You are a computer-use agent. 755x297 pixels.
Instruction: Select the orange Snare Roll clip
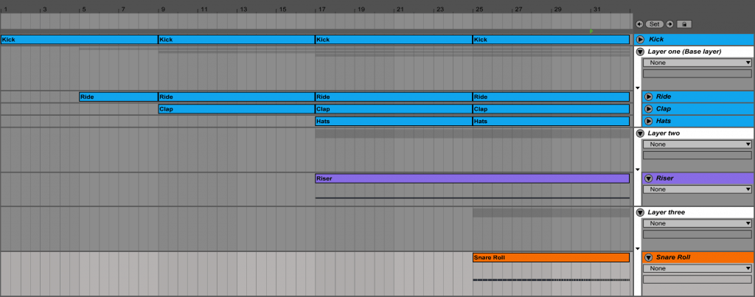click(552, 257)
